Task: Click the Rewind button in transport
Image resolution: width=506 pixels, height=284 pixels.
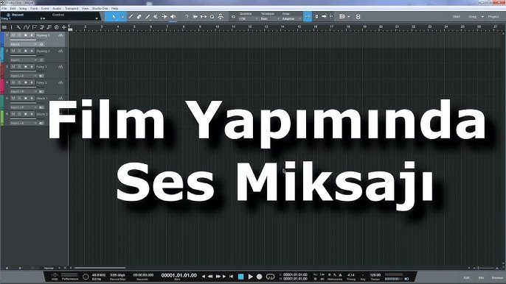Action: 210,276
